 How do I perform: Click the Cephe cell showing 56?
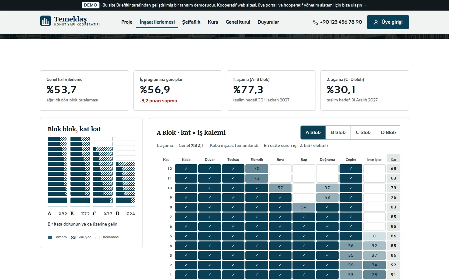click(351, 246)
